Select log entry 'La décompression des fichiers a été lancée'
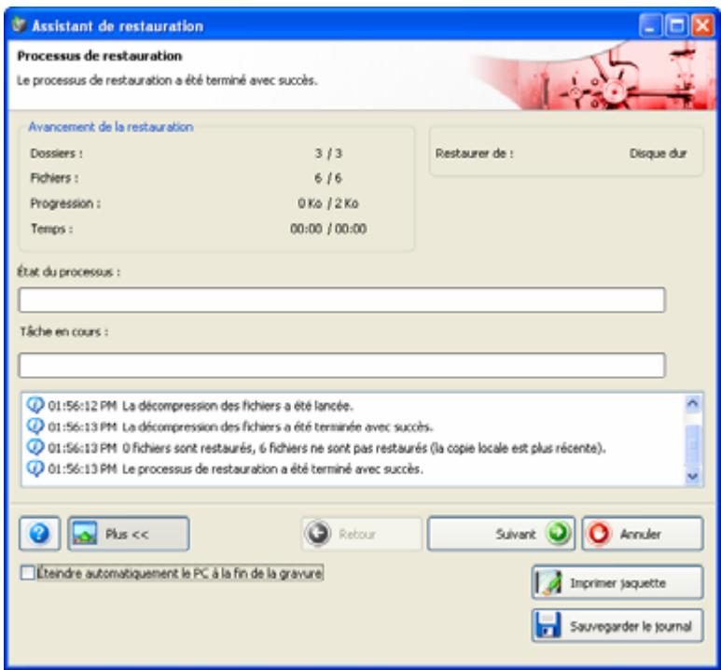 coord(190,406)
